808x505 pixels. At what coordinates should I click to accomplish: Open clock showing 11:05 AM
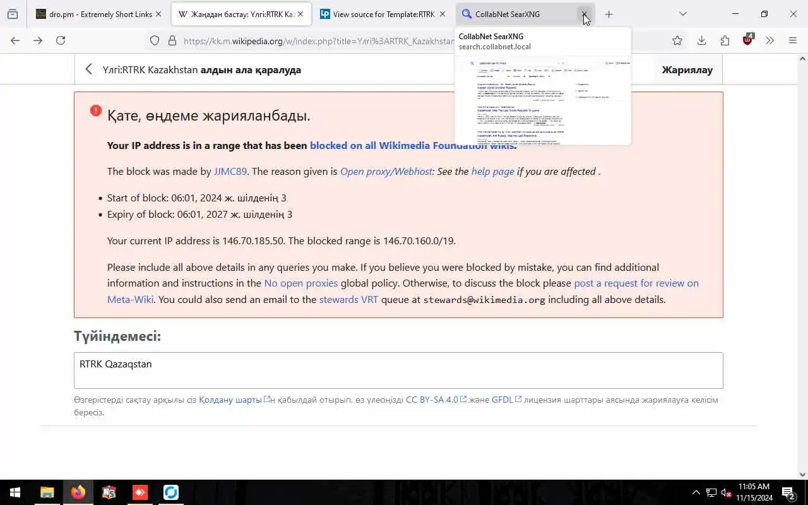coord(754,492)
